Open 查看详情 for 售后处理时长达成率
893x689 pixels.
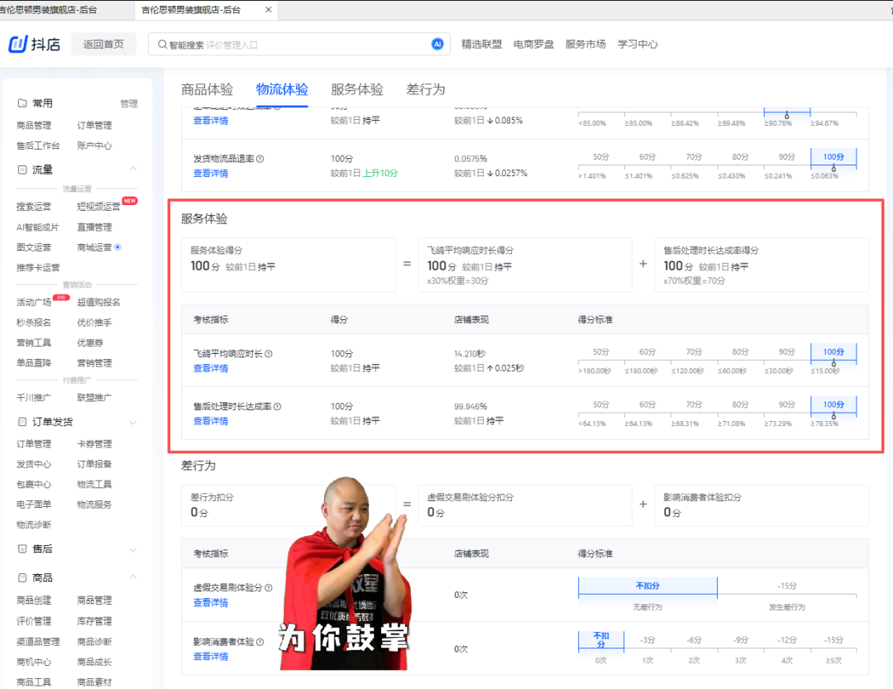tap(211, 420)
